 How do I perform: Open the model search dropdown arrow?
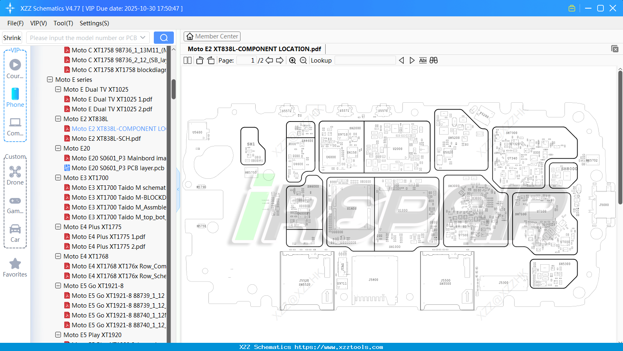click(143, 37)
